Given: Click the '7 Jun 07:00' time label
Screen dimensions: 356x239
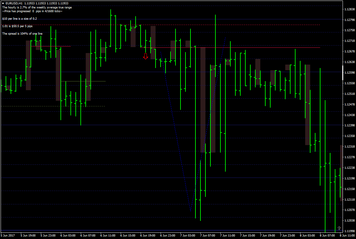Looking at the screenshot, I should 208,235.
